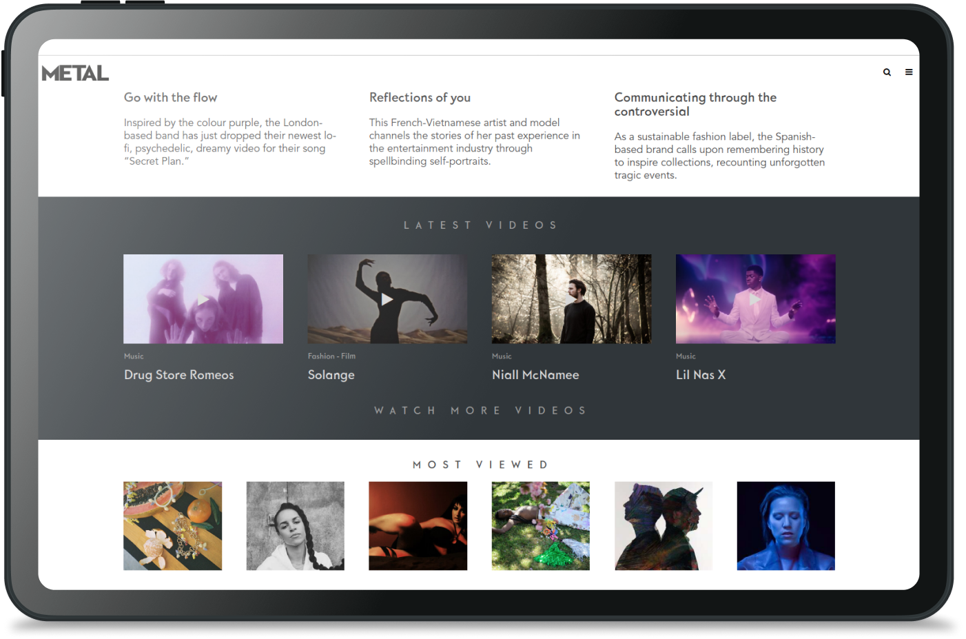This screenshot has width=966, height=639.
Task: Open the reclining woman red-toned thumbnail
Action: (x=418, y=526)
